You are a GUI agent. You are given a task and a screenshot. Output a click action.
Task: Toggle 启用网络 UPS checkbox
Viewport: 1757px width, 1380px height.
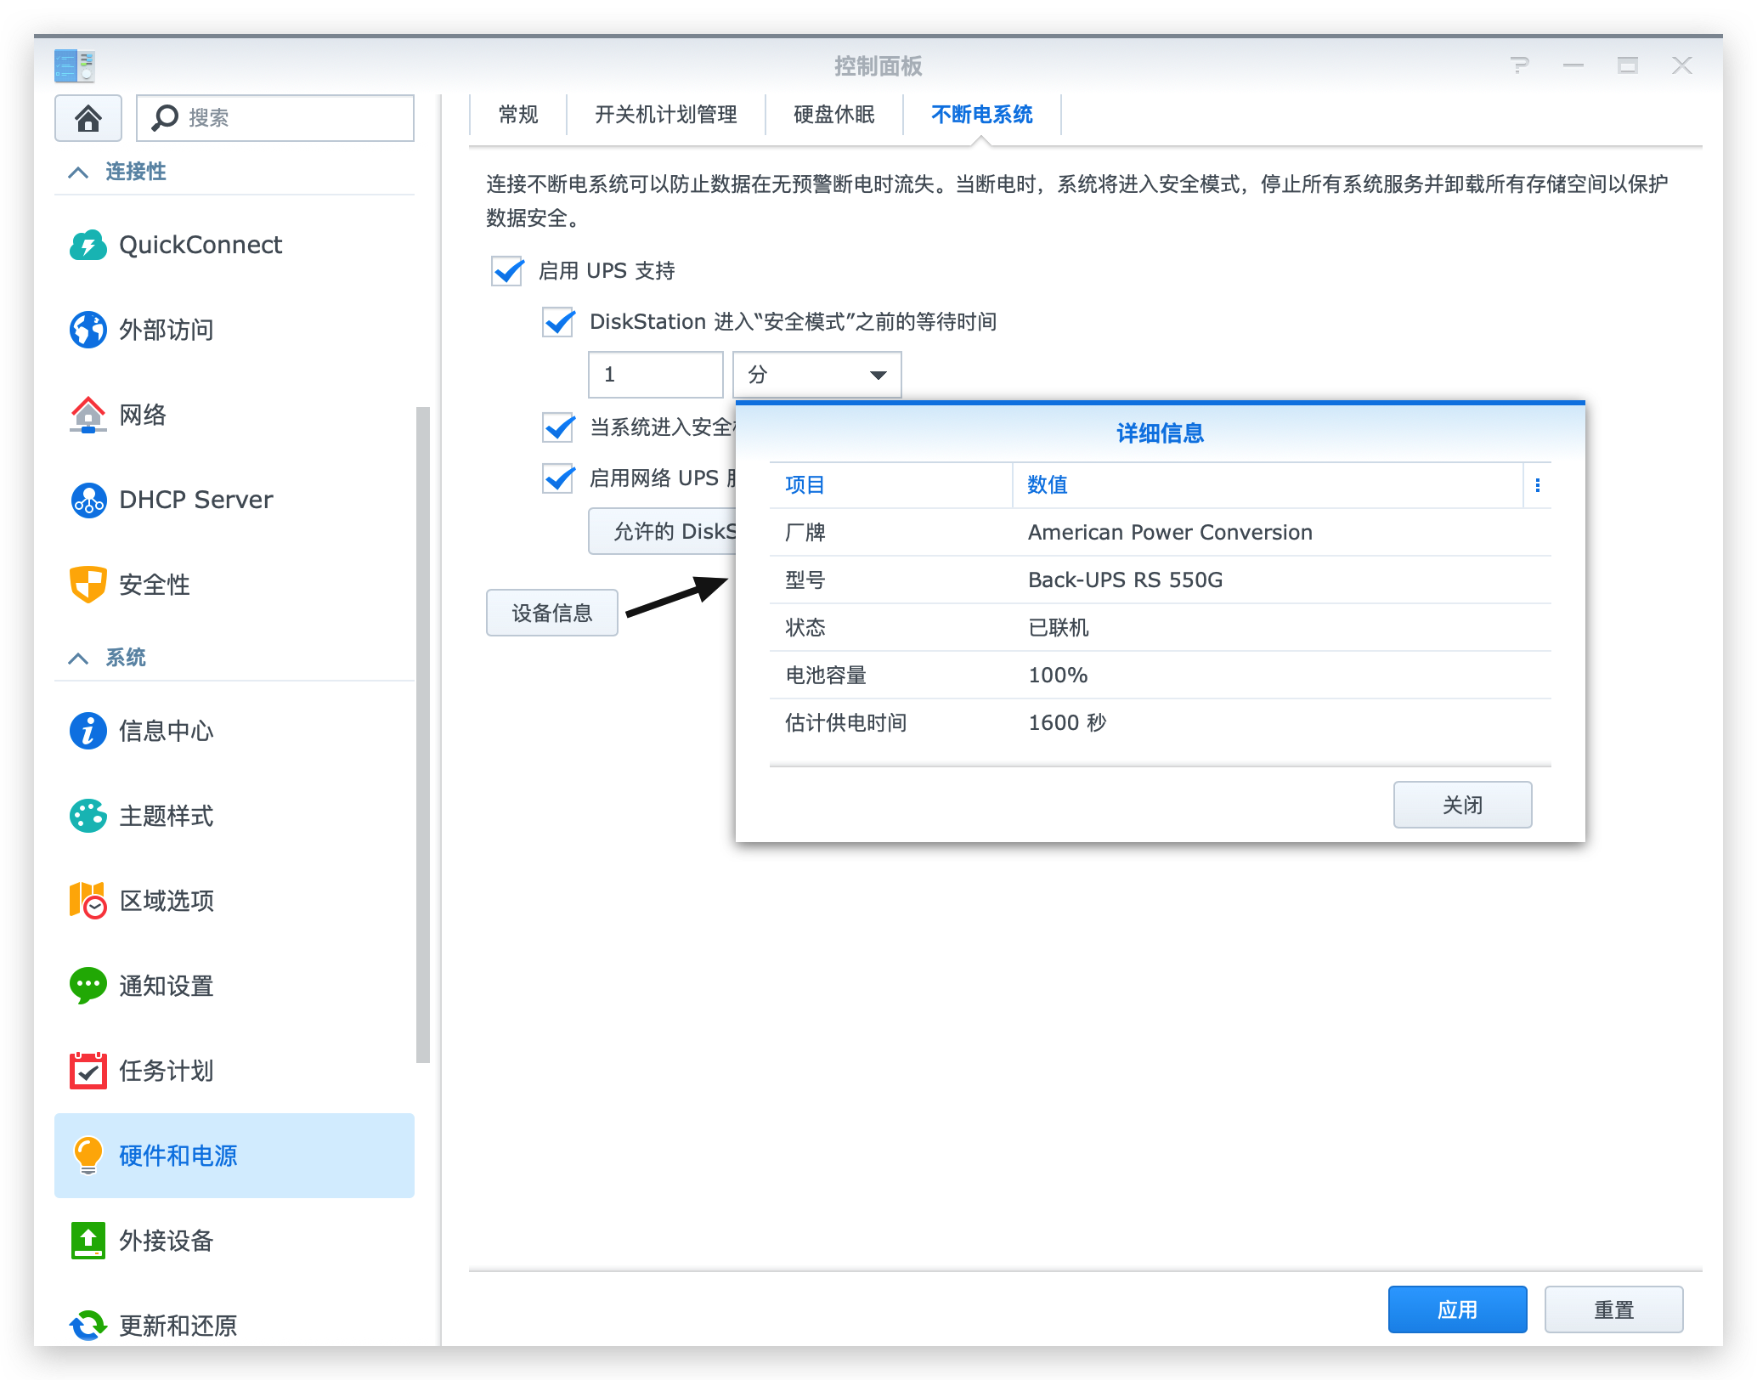558,478
